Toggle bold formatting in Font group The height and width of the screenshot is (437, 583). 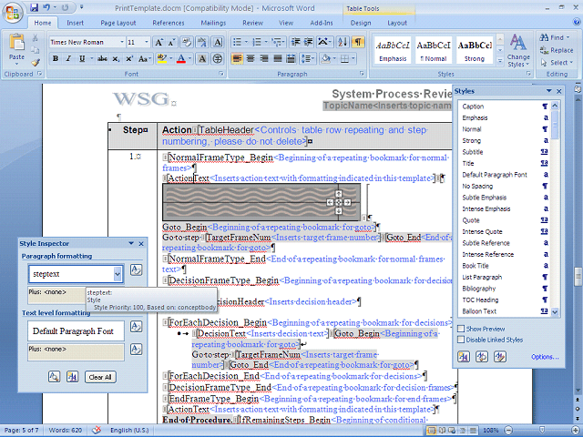tap(56, 59)
